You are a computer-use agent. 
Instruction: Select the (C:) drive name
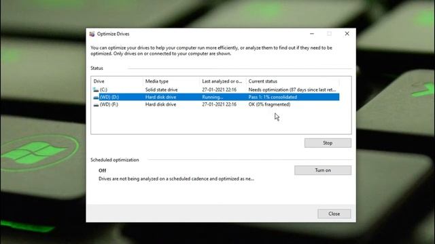point(103,89)
